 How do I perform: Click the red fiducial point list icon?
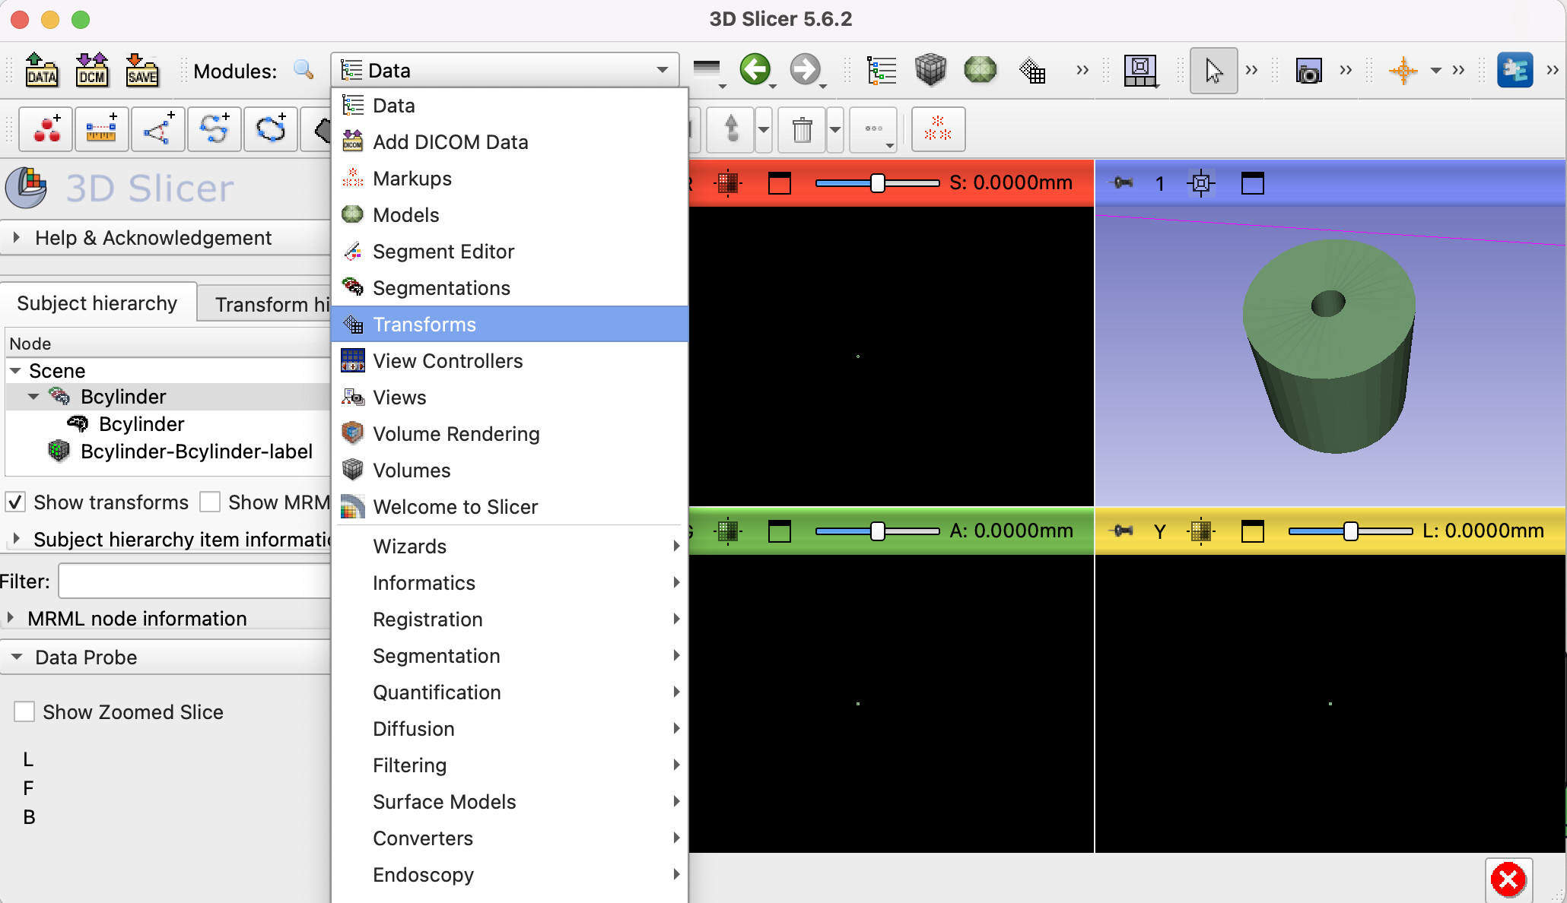pyautogui.click(x=46, y=129)
